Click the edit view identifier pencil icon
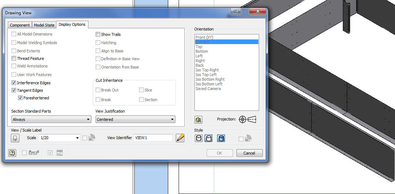 [x=180, y=138]
